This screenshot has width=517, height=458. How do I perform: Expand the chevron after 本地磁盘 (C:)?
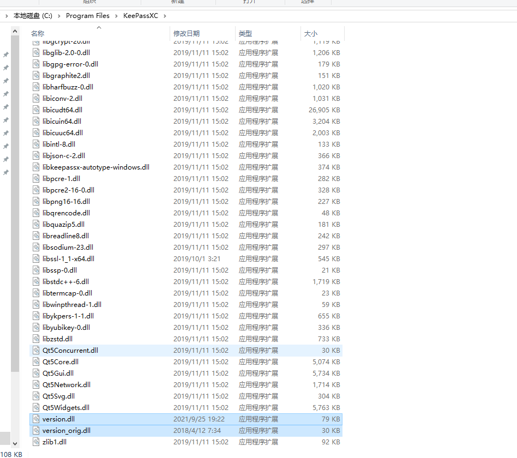[x=60, y=16]
